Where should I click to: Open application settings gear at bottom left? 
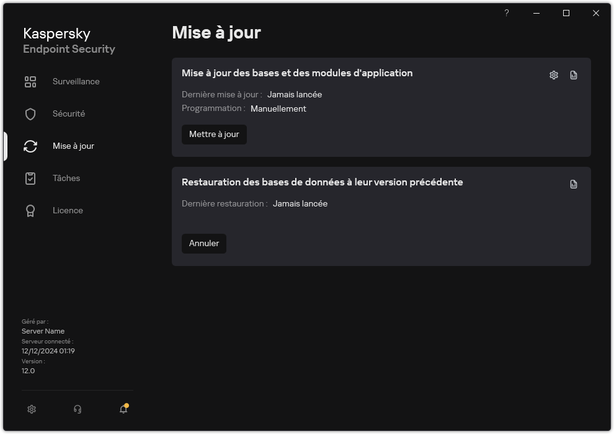click(x=31, y=409)
